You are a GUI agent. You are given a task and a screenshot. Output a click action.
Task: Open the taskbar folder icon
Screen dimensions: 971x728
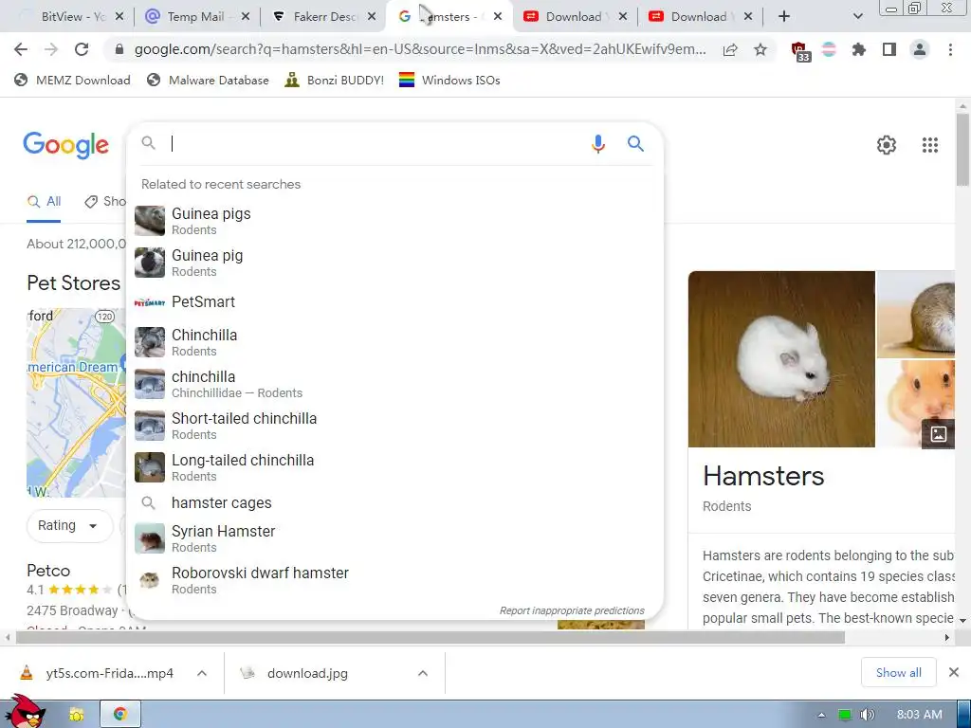pyautogui.click(x=77, y=715)
